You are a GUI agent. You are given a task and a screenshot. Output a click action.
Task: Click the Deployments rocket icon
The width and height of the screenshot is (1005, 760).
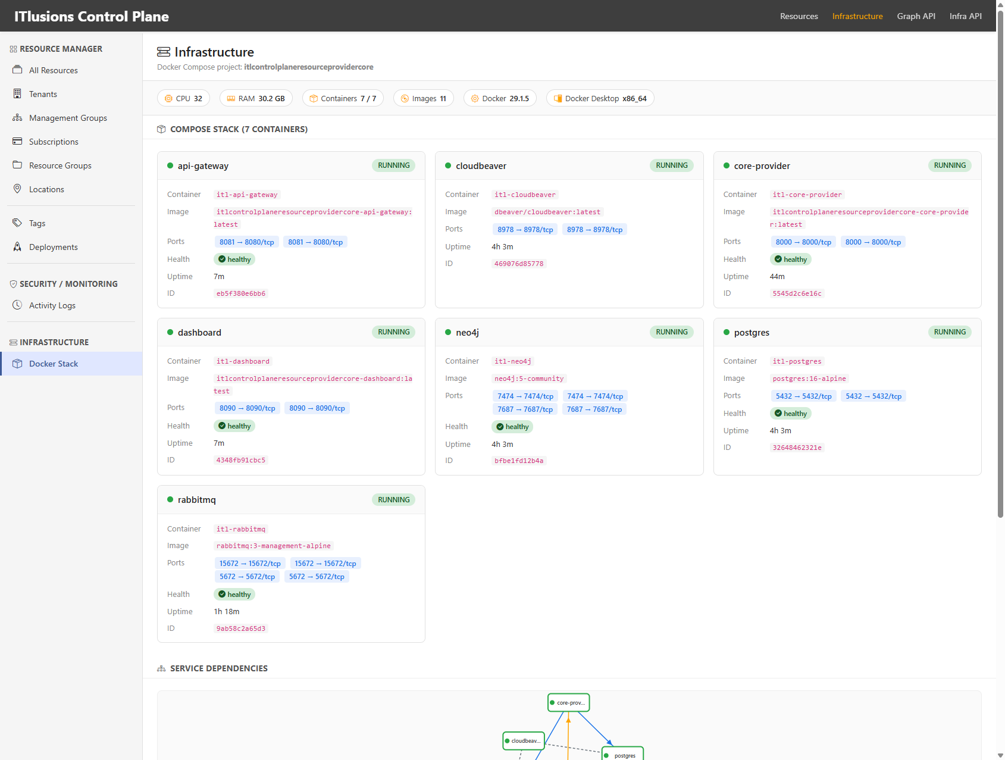(17, 247)
